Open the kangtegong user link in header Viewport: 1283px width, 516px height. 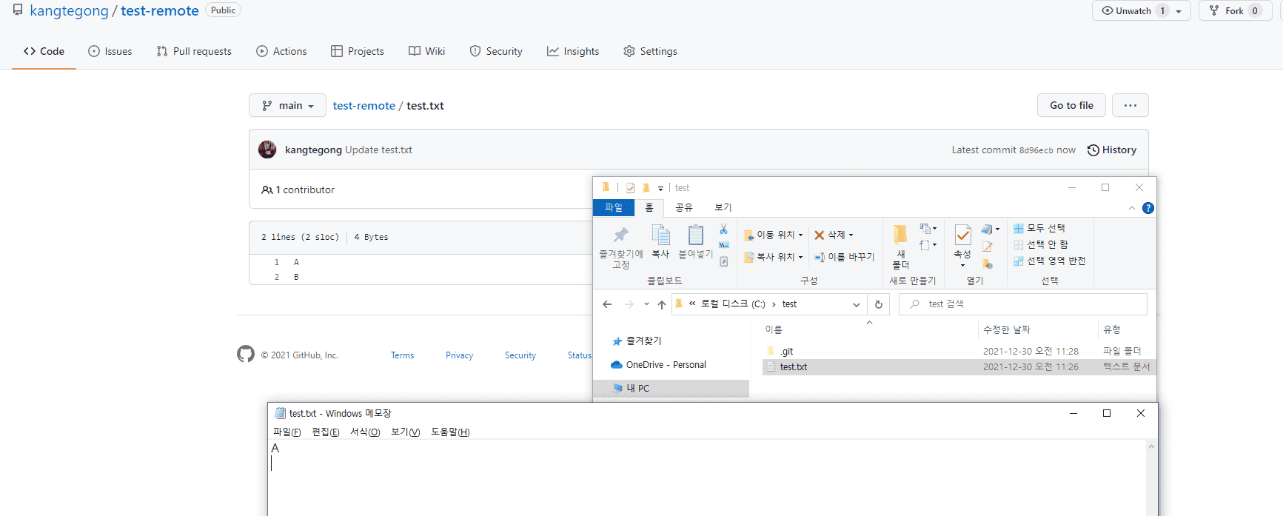pos(70,11)
